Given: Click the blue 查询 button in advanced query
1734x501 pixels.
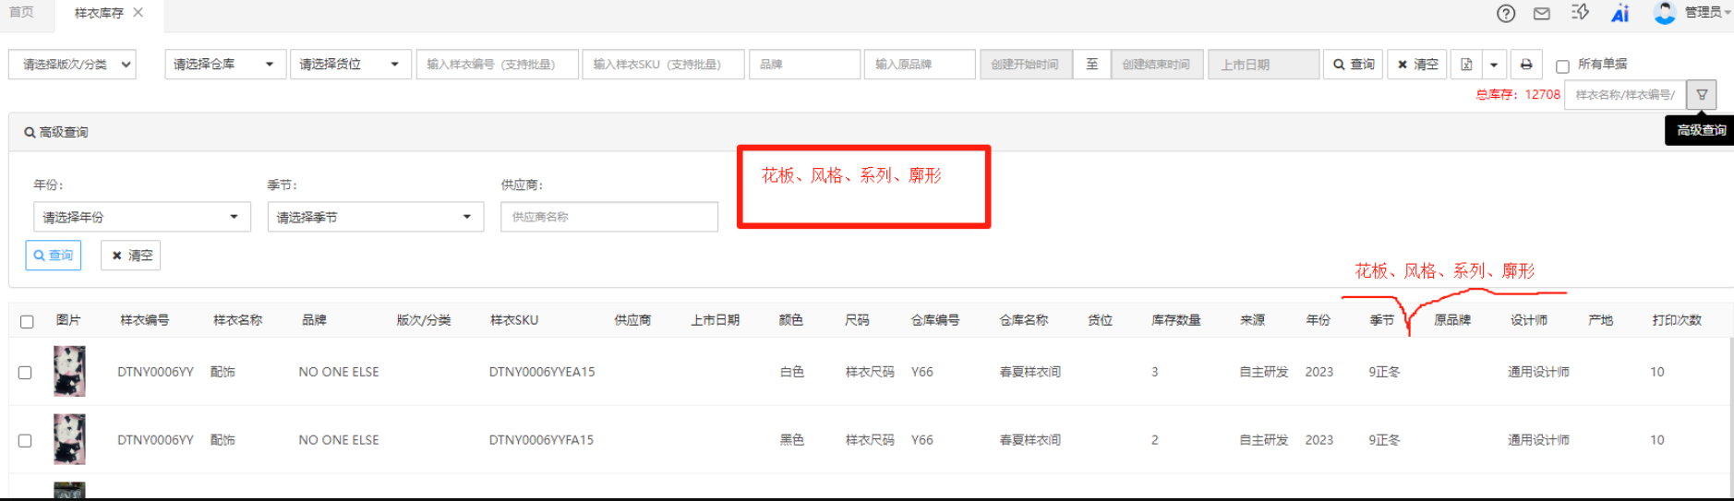Looking at the screenshot, I should [x=54, y=256].
